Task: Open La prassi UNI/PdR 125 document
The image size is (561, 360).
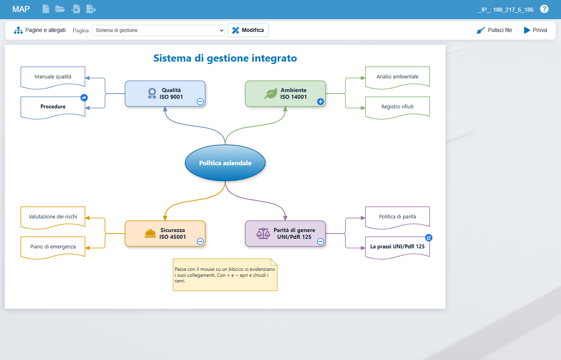Action: coord(398,248)
